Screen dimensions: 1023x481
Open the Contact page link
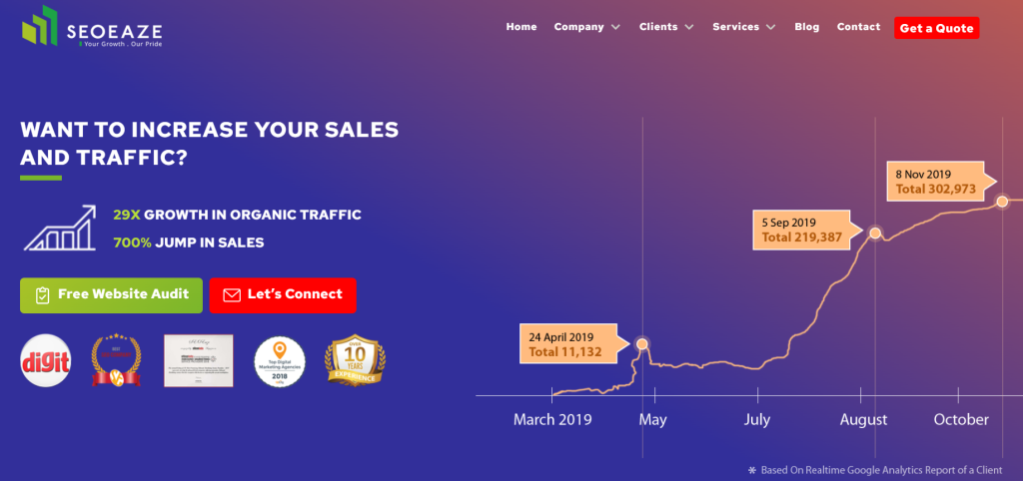click(x=858, y=27)
